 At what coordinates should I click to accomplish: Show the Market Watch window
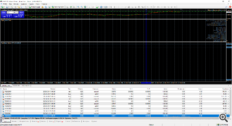[13, 6]
